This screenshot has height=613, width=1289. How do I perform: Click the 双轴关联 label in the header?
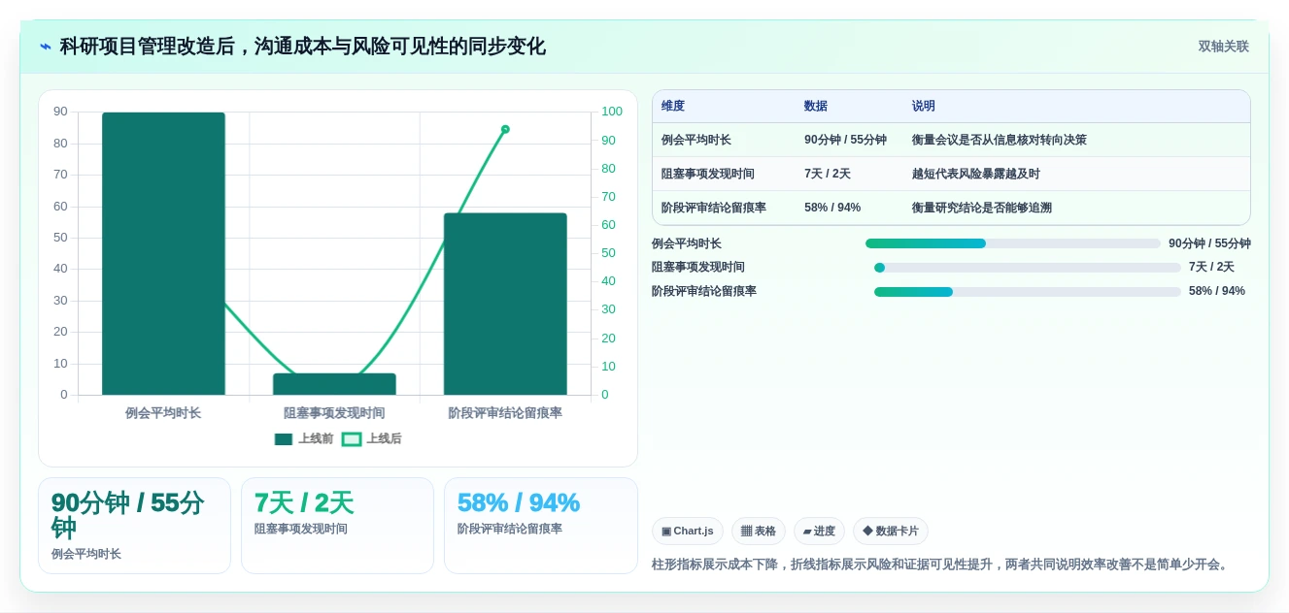coord(1223,47)
